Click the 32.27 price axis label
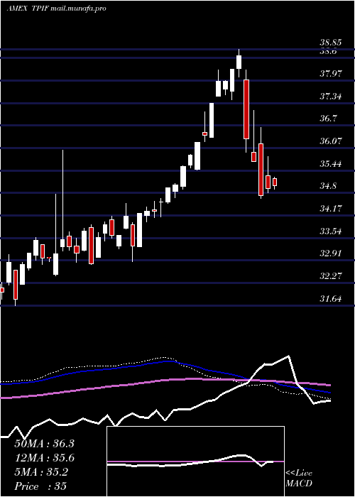This screenshot has width=355, height=497. (x=331, y=276)
